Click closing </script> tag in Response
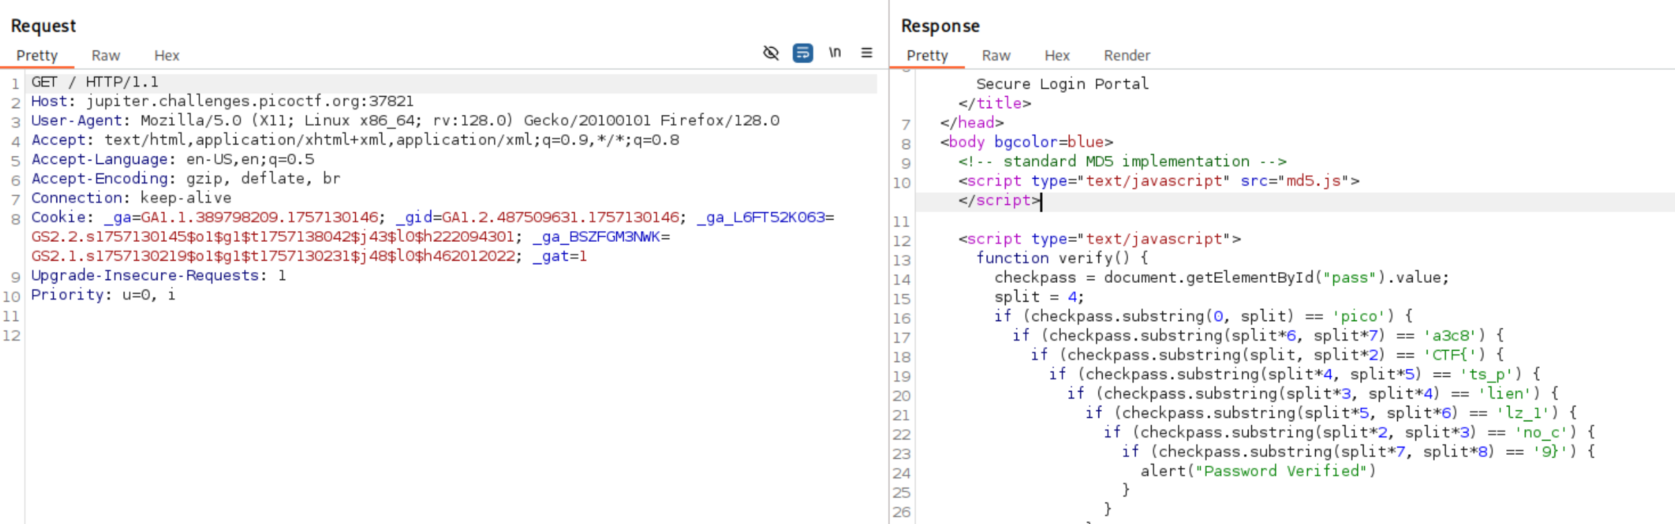Image resolution: width=1675 pixels, height=524 pixels. [x=999, y=201]
